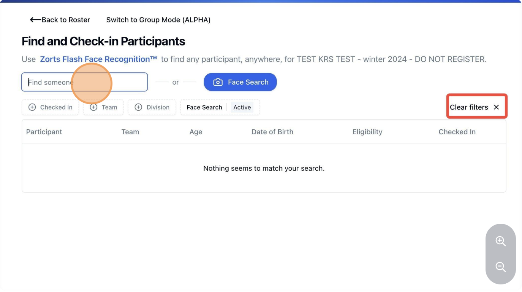The width and height of the screenshot is (522, 292).
Task: Toggle the Face Search filter chip
Action: (204, 107)
